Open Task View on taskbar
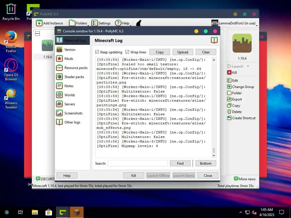This screenshot has height=218, width=291. [x=20, y=212]
